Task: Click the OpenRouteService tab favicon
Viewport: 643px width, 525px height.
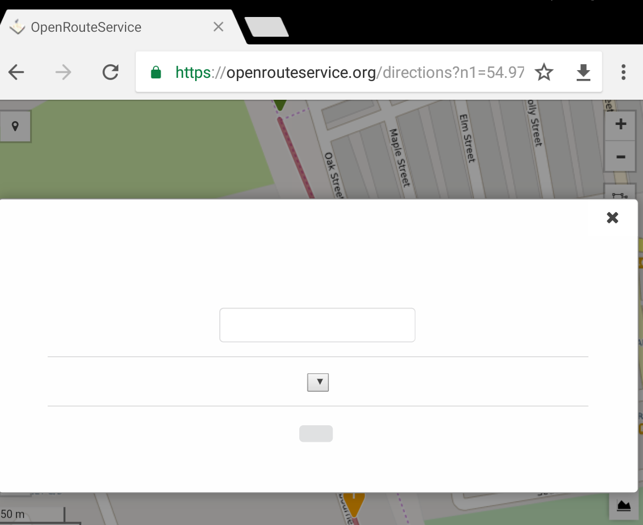Action: tap(17, 27)
